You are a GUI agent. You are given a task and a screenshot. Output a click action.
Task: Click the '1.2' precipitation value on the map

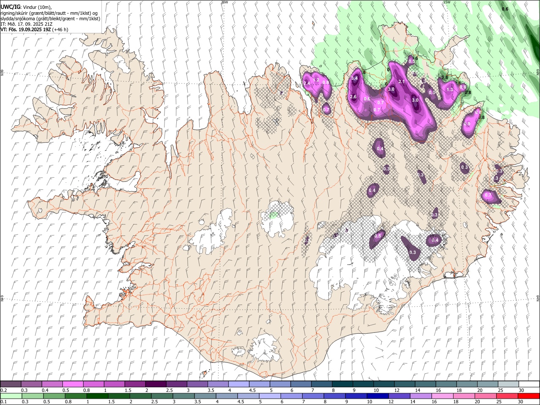click(316, 80)
